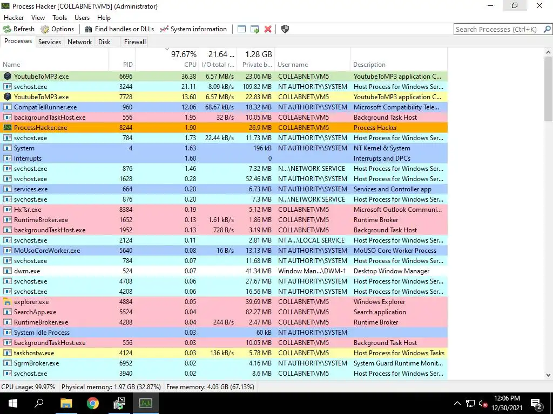The height and width of the screenshot is (414, 553).
Task: Sort by Private bytes column header
Action: tap(255, 59)
